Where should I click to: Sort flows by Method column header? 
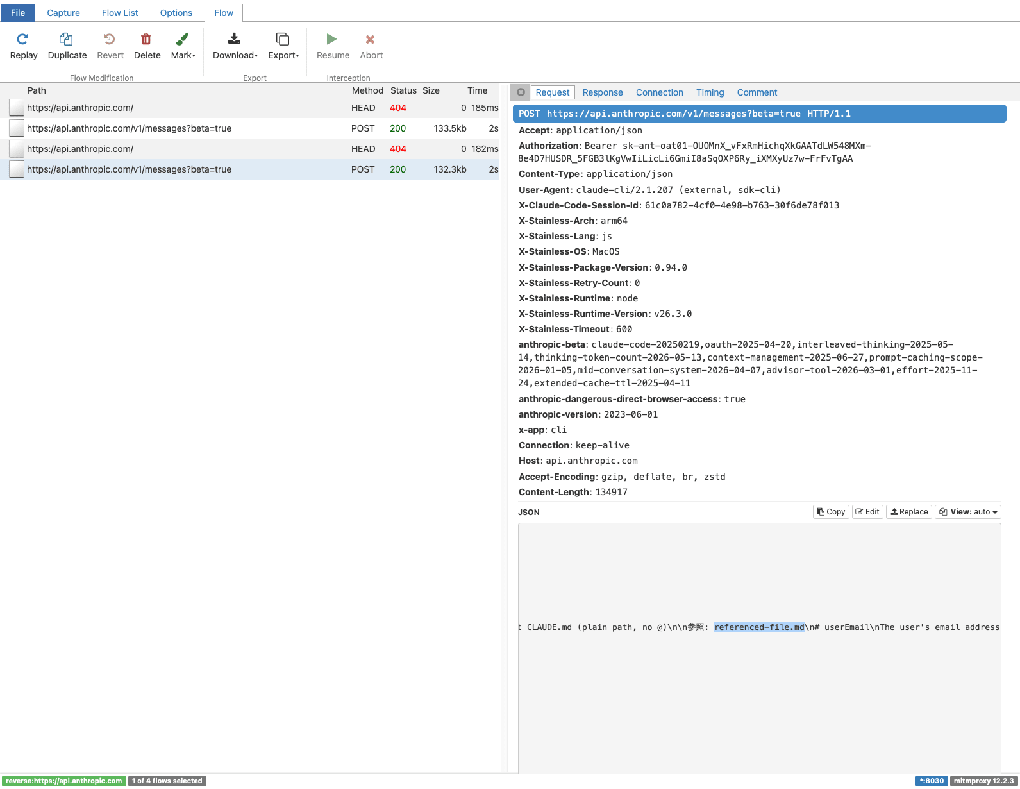(367, 90)
